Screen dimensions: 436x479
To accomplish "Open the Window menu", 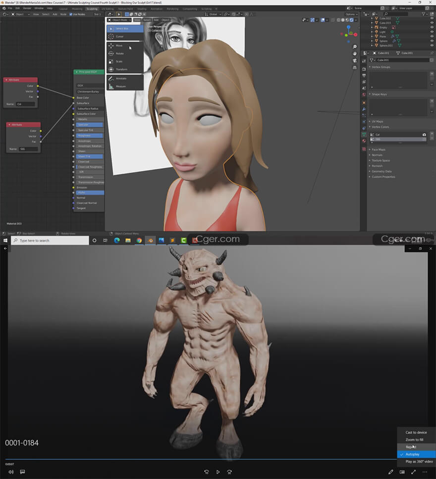I will (x=39, y=8).
